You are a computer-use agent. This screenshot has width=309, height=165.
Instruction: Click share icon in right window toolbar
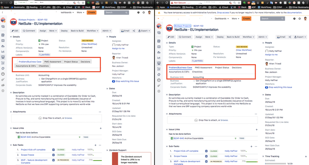coord(290,37)
